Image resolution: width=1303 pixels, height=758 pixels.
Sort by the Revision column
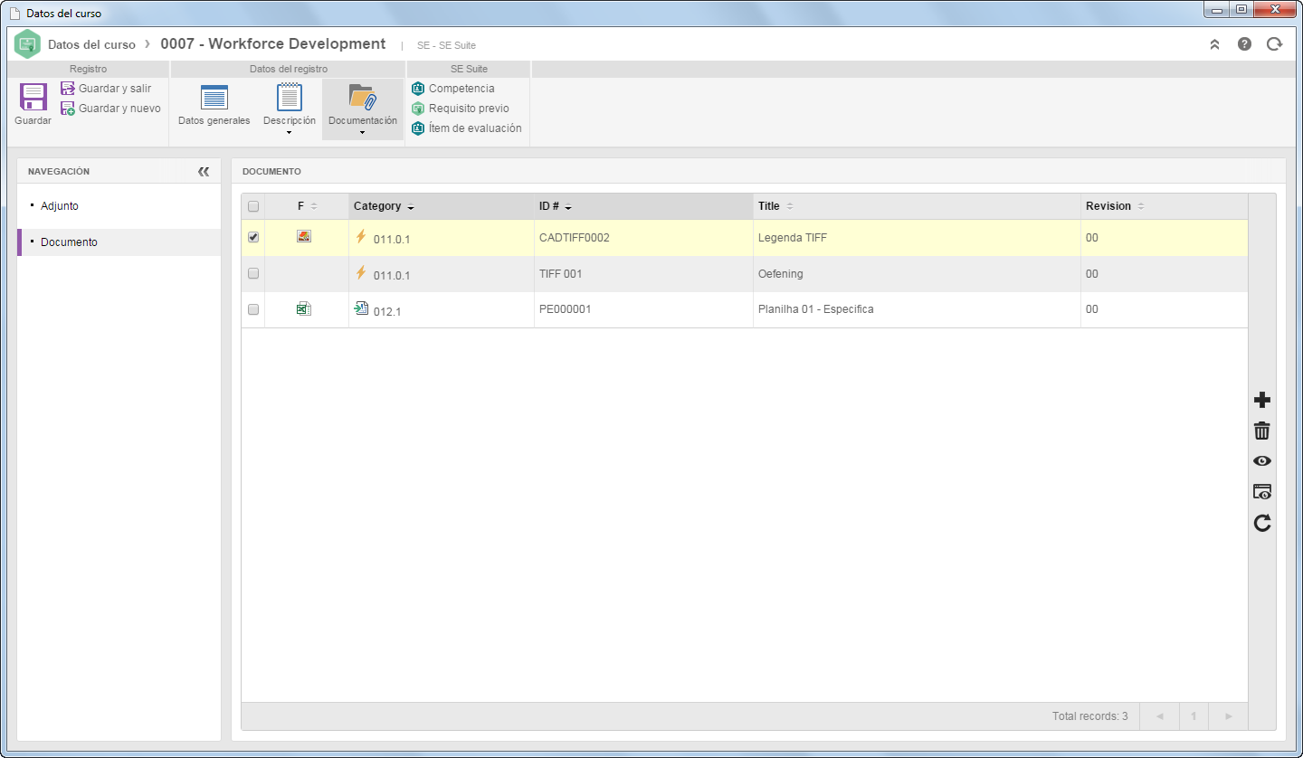pyautogui.click(x=1164, y=206)
